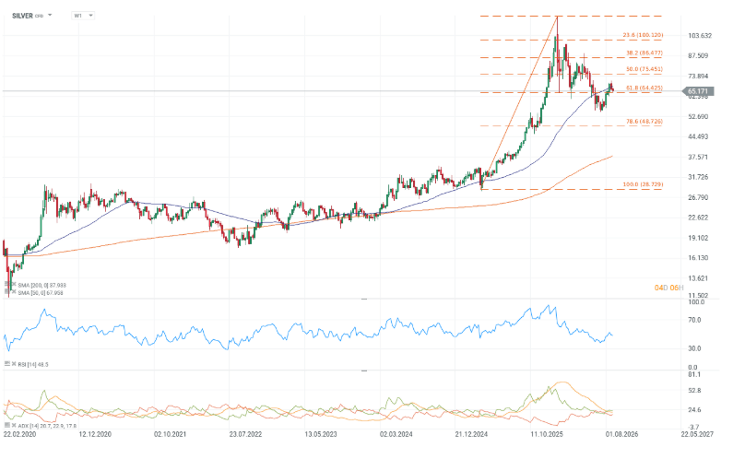Click the 04D 06H candle countdown timer
Viewport: 733px width, 459px height.
[x=668, y=288]
